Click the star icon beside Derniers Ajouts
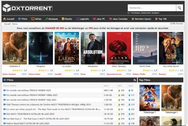This screenshot has width=188, height=126. (x=133, y=19)
